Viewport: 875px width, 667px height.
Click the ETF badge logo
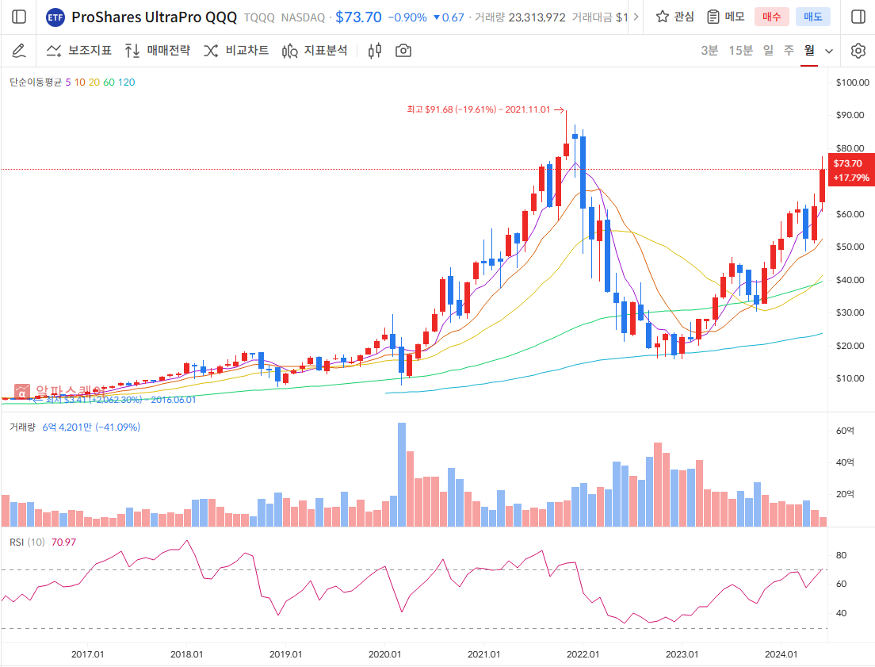coord(55,17)
